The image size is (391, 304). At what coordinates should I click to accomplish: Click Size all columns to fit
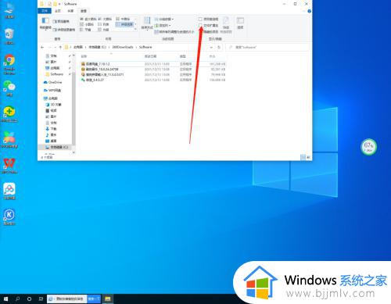(174, 32)
